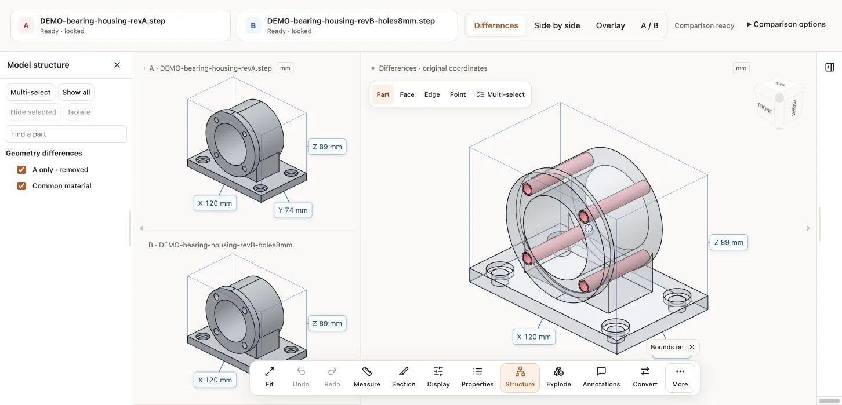Uncheck the Common material checkbox
The image size is (842, 405).
point(21,186)
